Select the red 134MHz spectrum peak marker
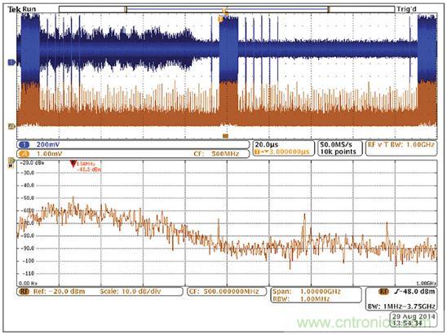 point(73,164)
